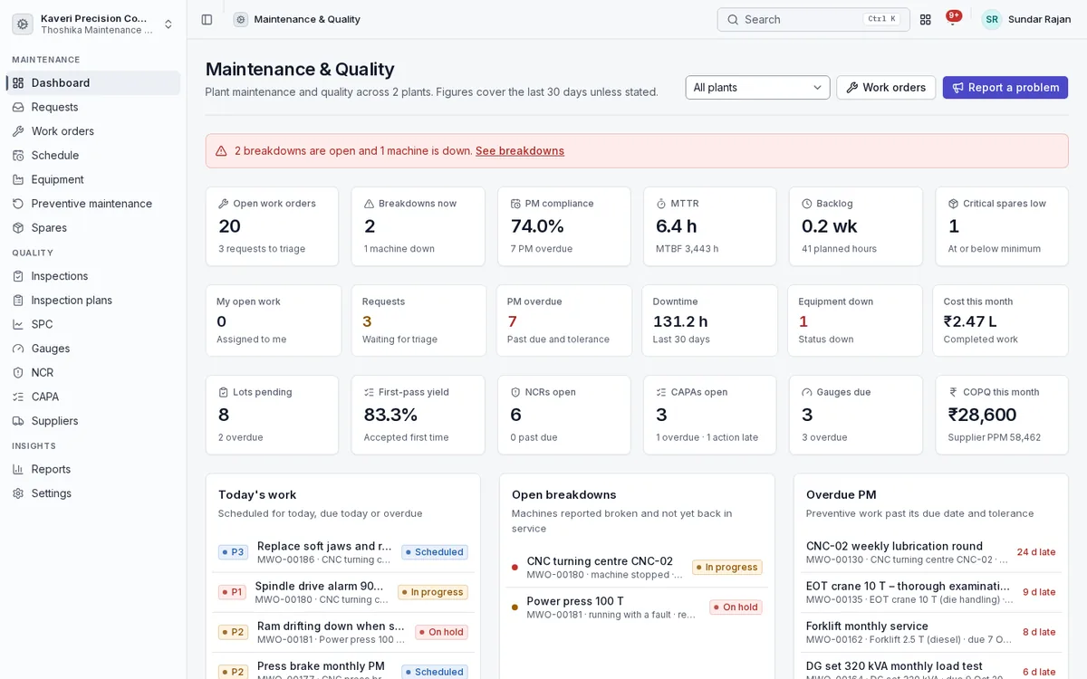Open EOT crane 10 T examination item
Image resolution: width=1087 pixels, height=679 pixels.
click(x=931, y=592)
